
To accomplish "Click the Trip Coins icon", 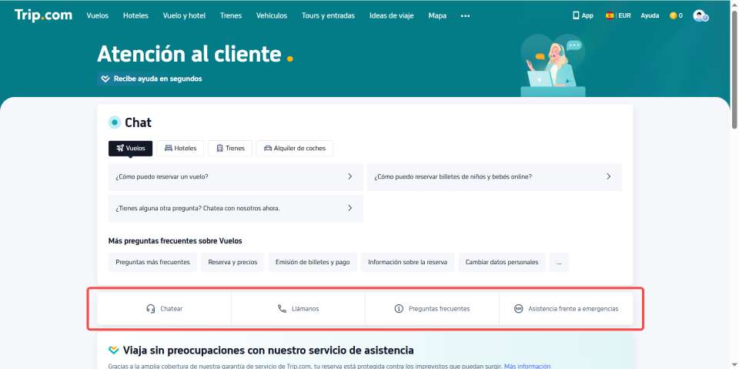I will click(673, 15).
